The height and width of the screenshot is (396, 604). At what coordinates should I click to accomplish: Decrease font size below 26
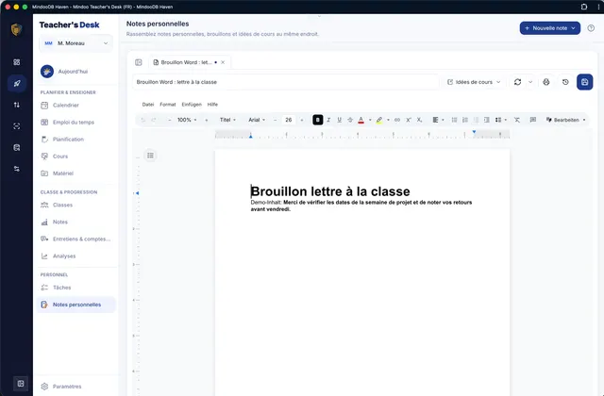point(275,120)
